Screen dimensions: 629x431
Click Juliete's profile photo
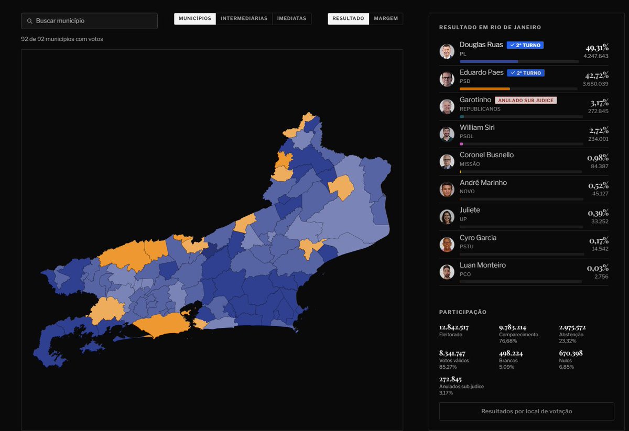tap(447, 217)
